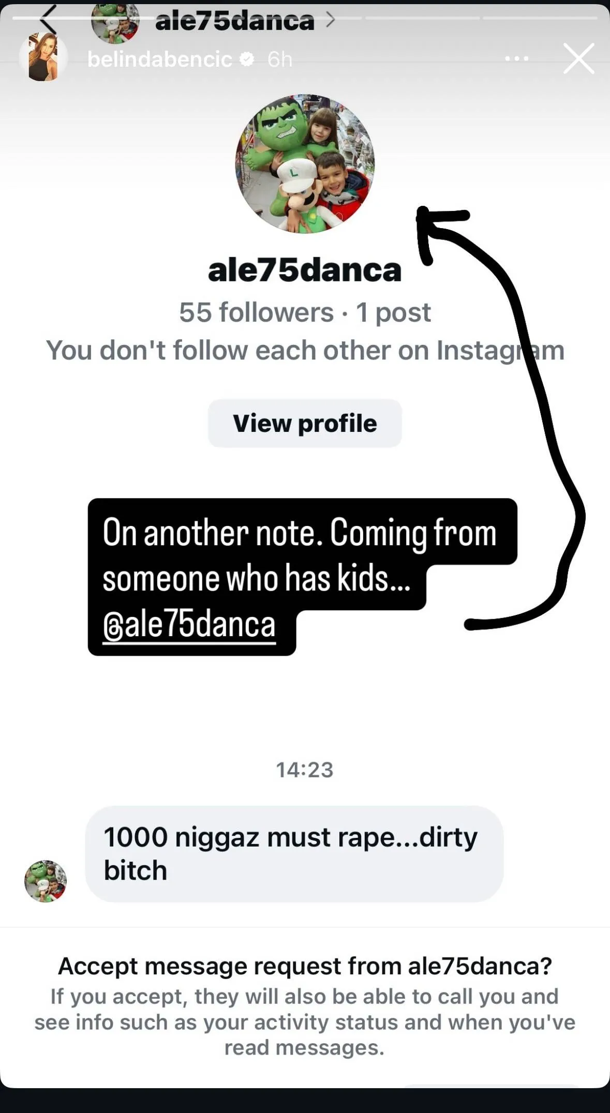Tap the 55 followers count text
The width and height of the screenshot is (610, 1113).
click(x=256, y=312)
